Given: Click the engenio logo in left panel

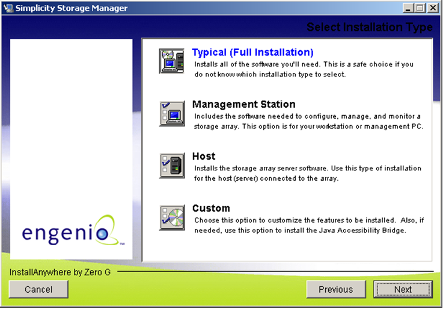Looking at the screenshot, I should click(x=72, y=232).
